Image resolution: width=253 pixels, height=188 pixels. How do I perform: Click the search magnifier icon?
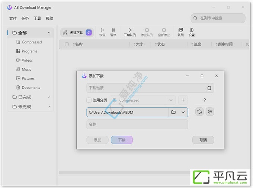[x=195, y=18]
